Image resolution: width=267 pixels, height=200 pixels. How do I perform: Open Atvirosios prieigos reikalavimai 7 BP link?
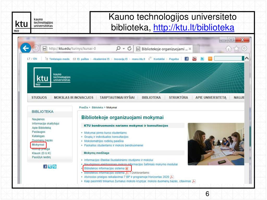(126, 177)
